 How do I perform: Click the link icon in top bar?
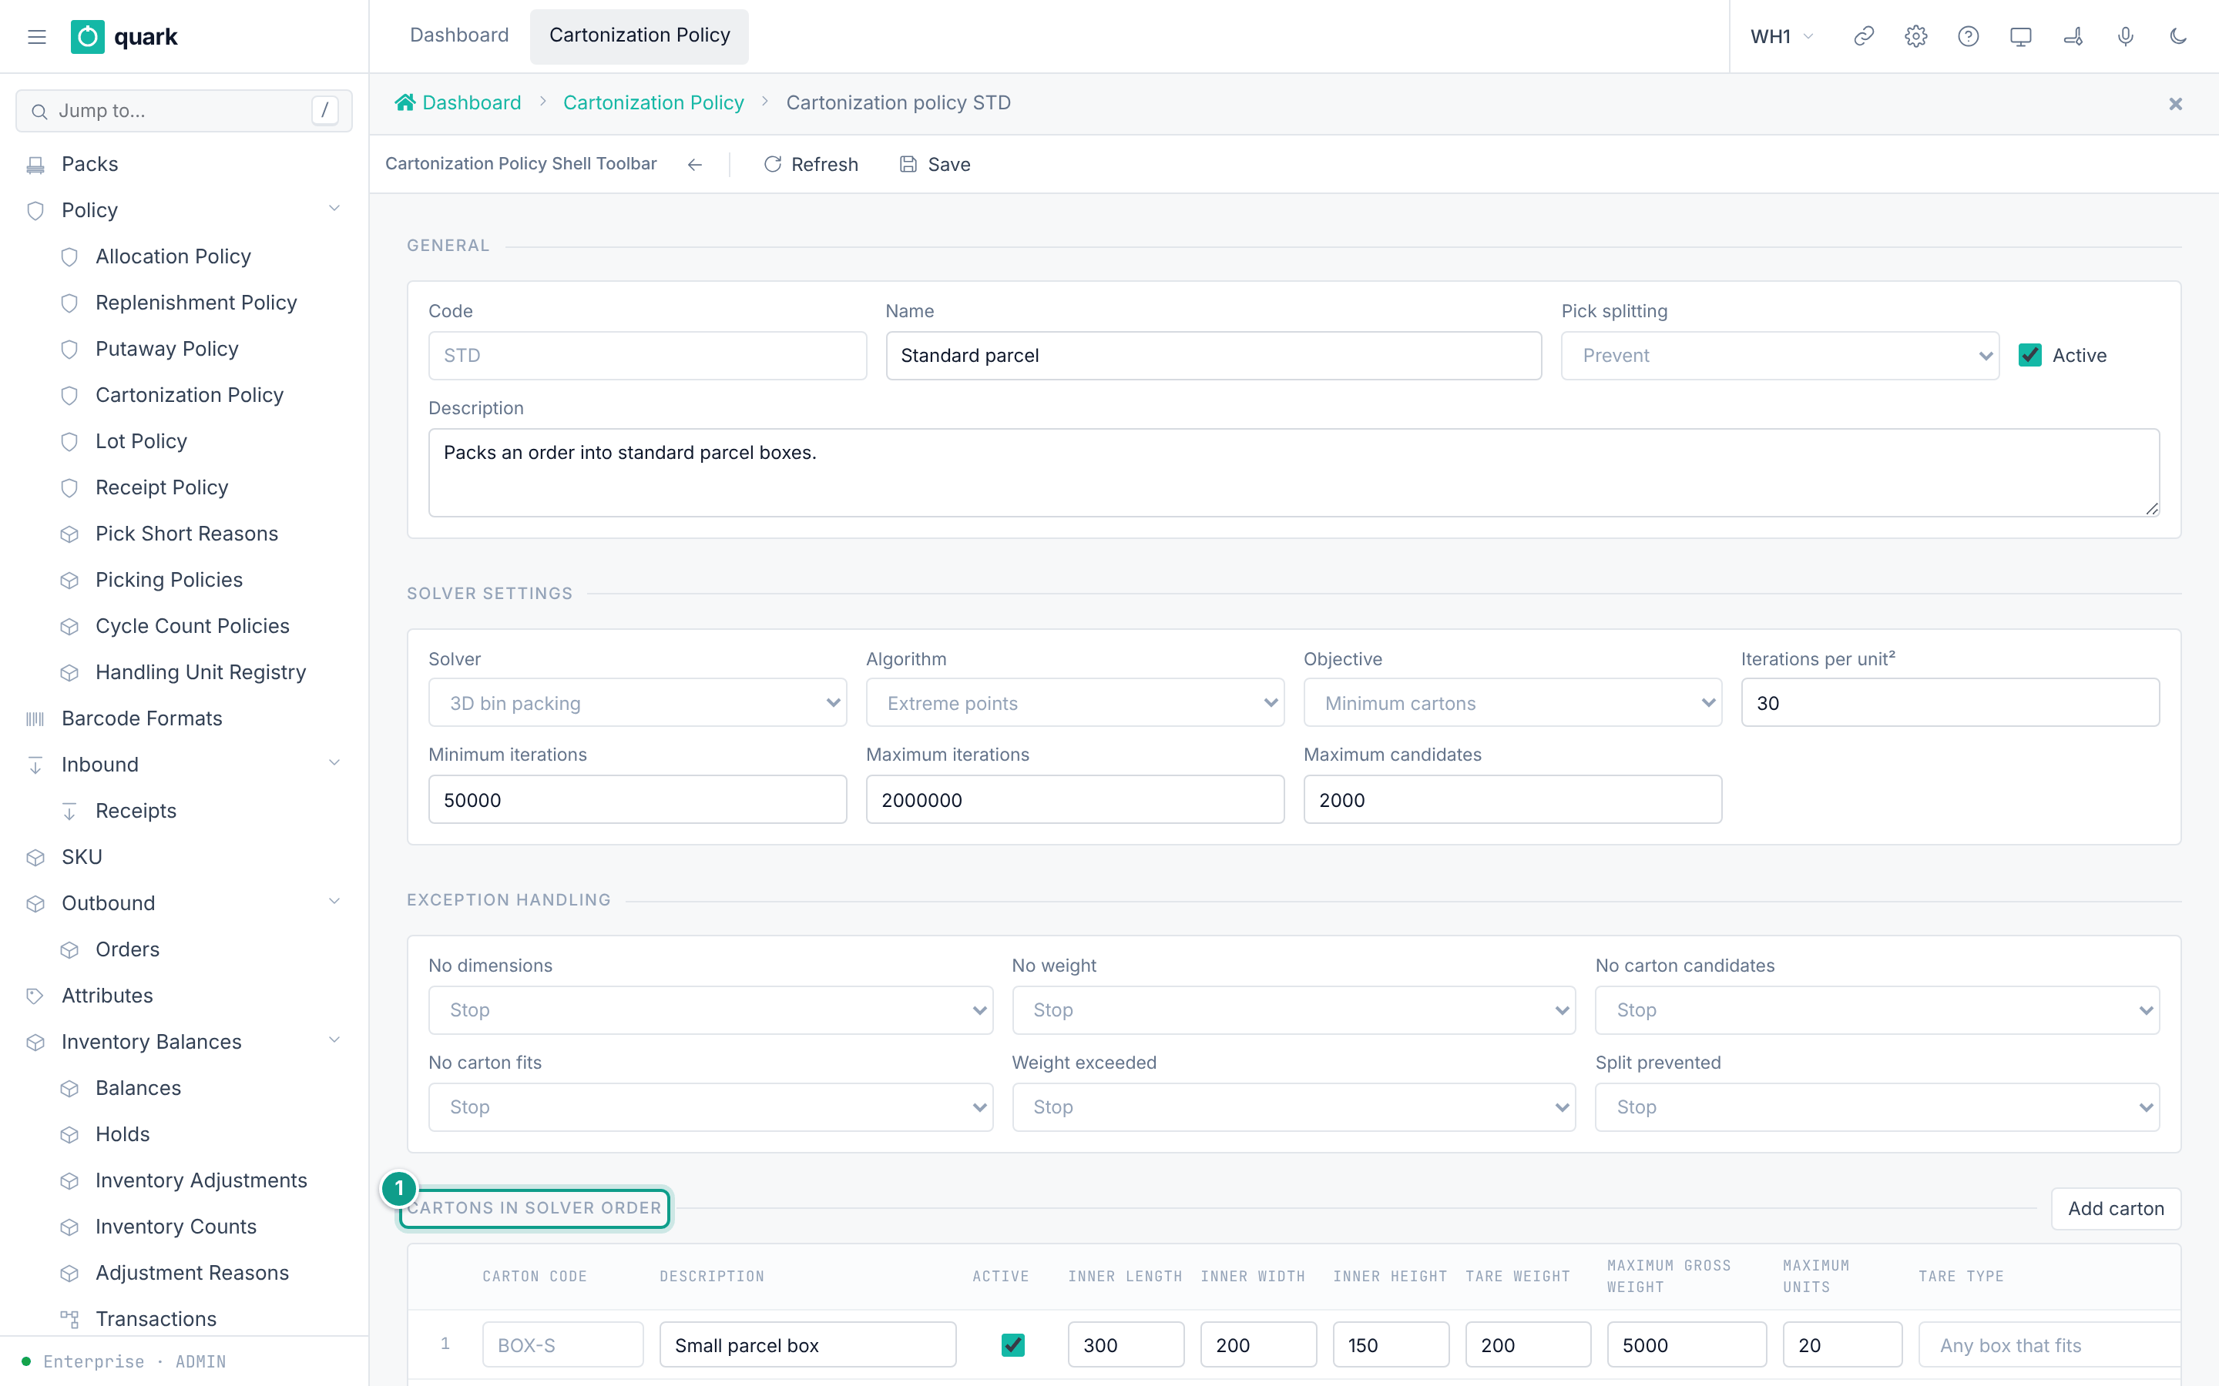point(1863,37)
